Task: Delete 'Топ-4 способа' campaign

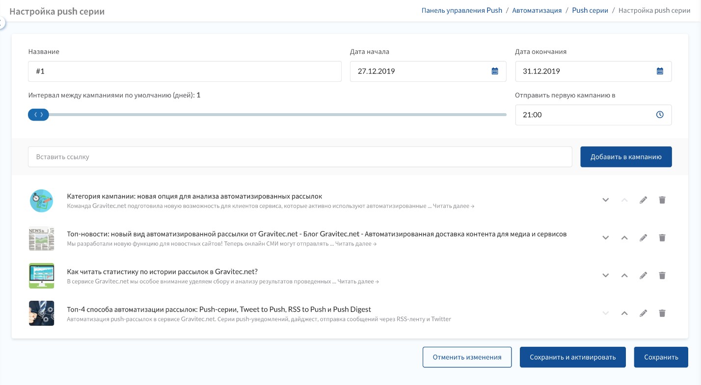Action: point(662,313)
